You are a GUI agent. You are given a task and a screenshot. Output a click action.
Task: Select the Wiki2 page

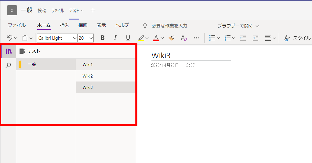[88, 76]
